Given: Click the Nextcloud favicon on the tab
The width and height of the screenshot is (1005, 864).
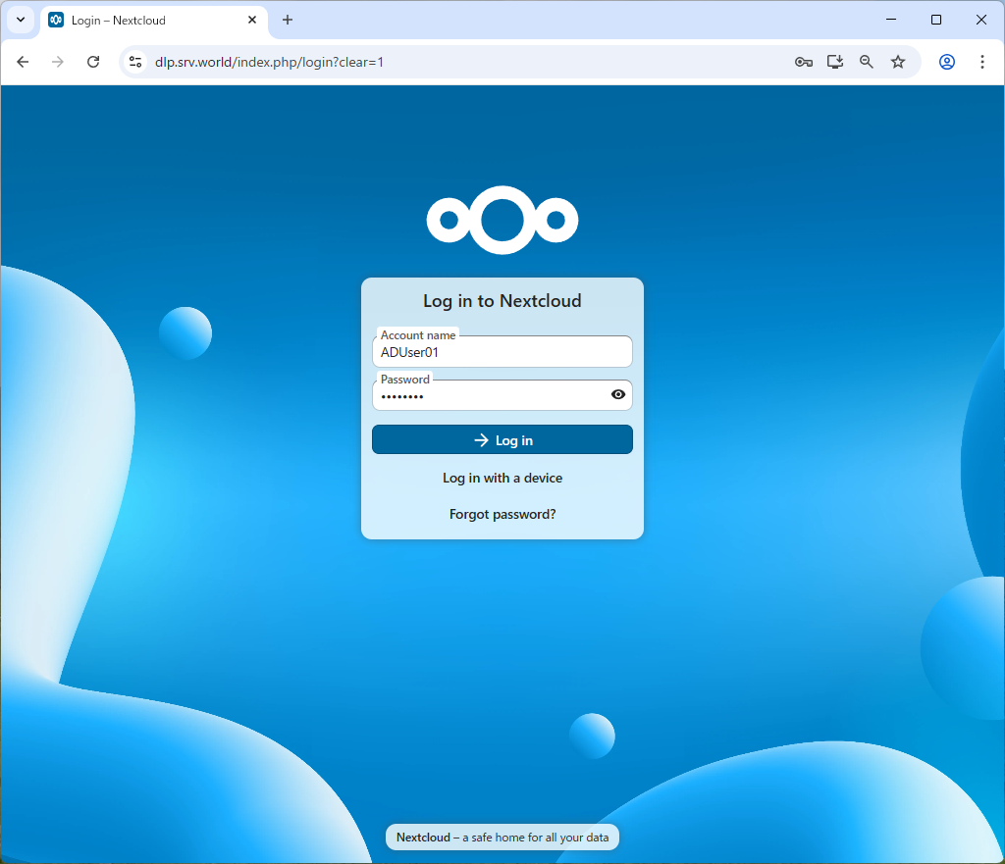Looking at the screenshot, I should pyautogui.click(x=56, y=20).
